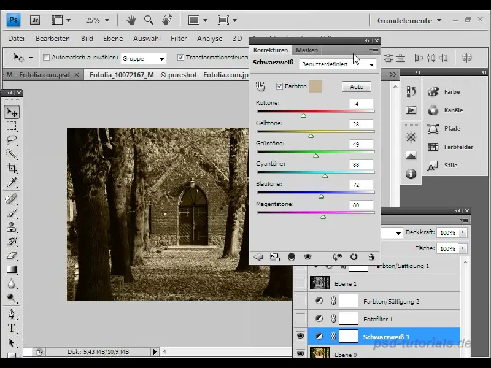Open the Datei menu

[x=17, y=39]
